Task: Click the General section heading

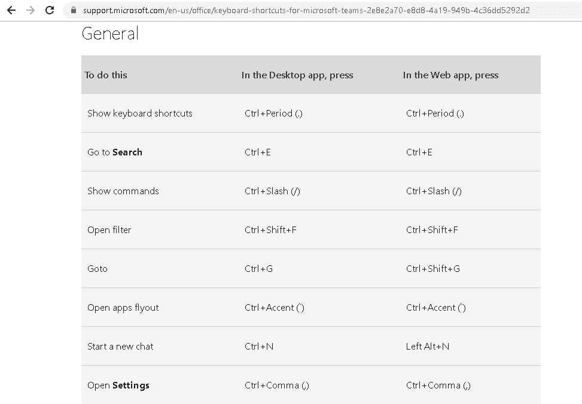Action: point(109,33)
